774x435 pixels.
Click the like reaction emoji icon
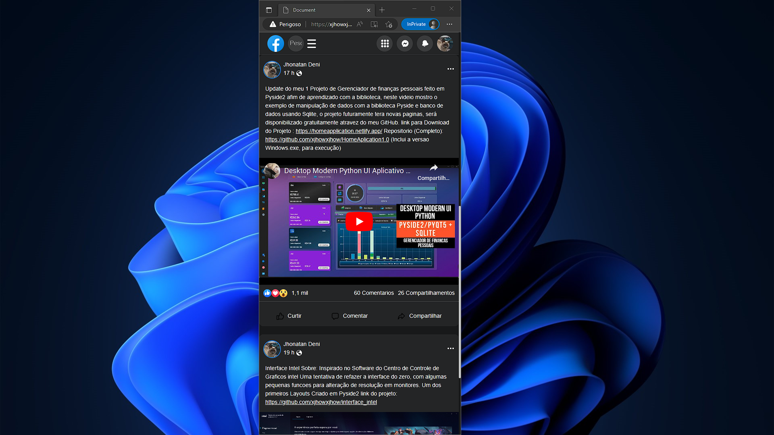click(267, 293)
